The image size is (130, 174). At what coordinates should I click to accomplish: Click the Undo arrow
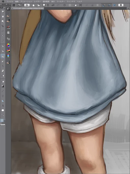[53, 5]
